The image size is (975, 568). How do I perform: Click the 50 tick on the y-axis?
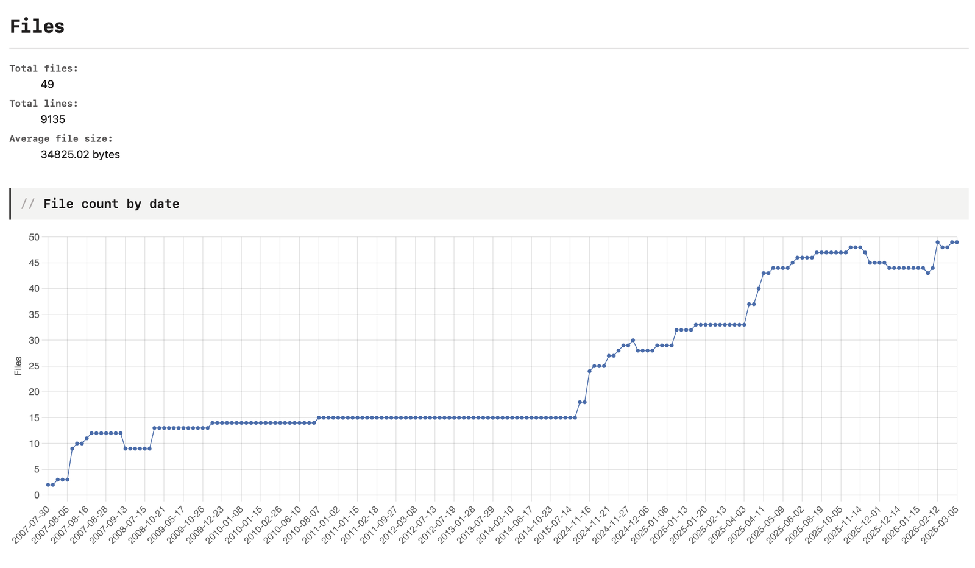pyautogui.click(x=34, y=237)
